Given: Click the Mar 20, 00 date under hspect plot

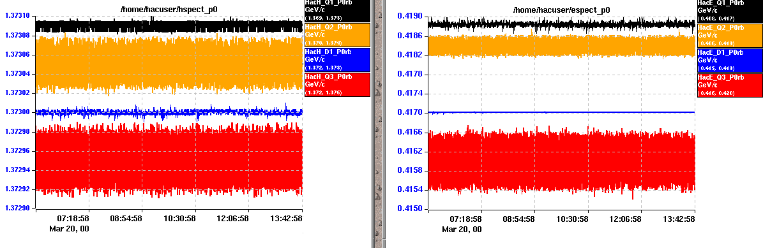Looking at the screenshot, I should 69,228.
